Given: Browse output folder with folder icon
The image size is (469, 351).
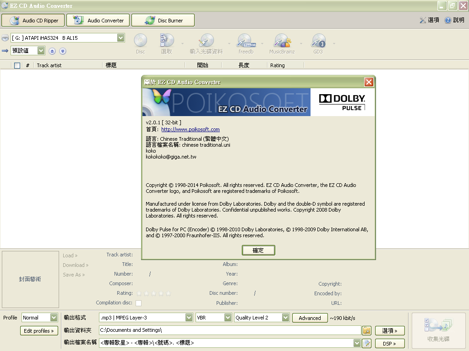Looking at the screenshot, I should pyautogui.click(x=367, y=330).
